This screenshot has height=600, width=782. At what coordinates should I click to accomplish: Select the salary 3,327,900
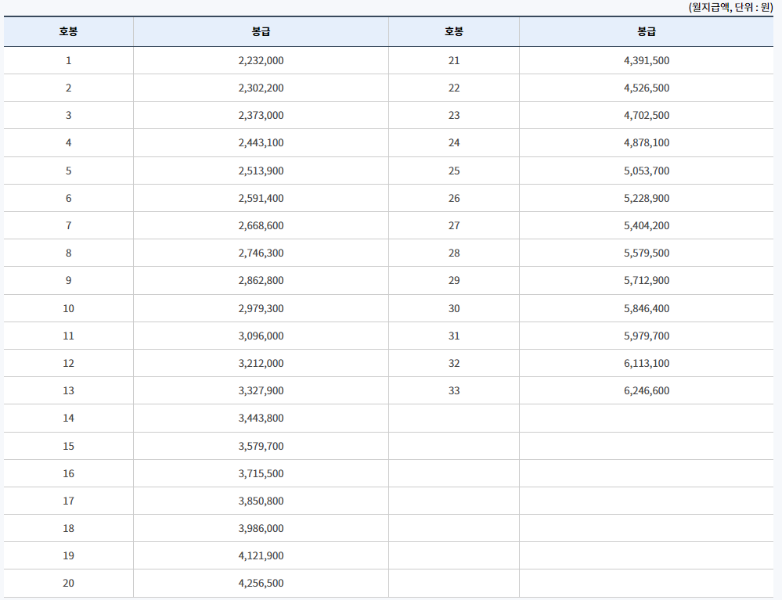(261, 390)
